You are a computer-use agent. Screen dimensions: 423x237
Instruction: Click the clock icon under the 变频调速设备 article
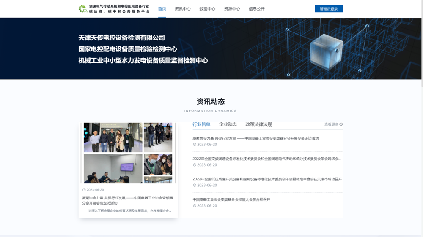point(195,165)
